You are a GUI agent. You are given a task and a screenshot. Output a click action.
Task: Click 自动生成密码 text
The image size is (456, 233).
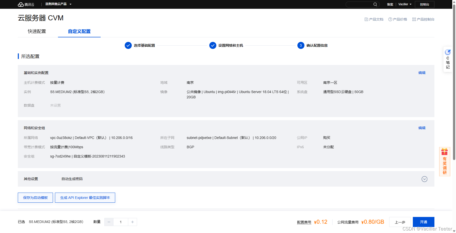72,179
